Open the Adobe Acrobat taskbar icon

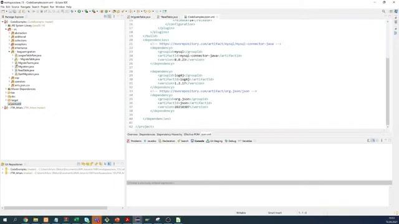[x=127, y=220]
